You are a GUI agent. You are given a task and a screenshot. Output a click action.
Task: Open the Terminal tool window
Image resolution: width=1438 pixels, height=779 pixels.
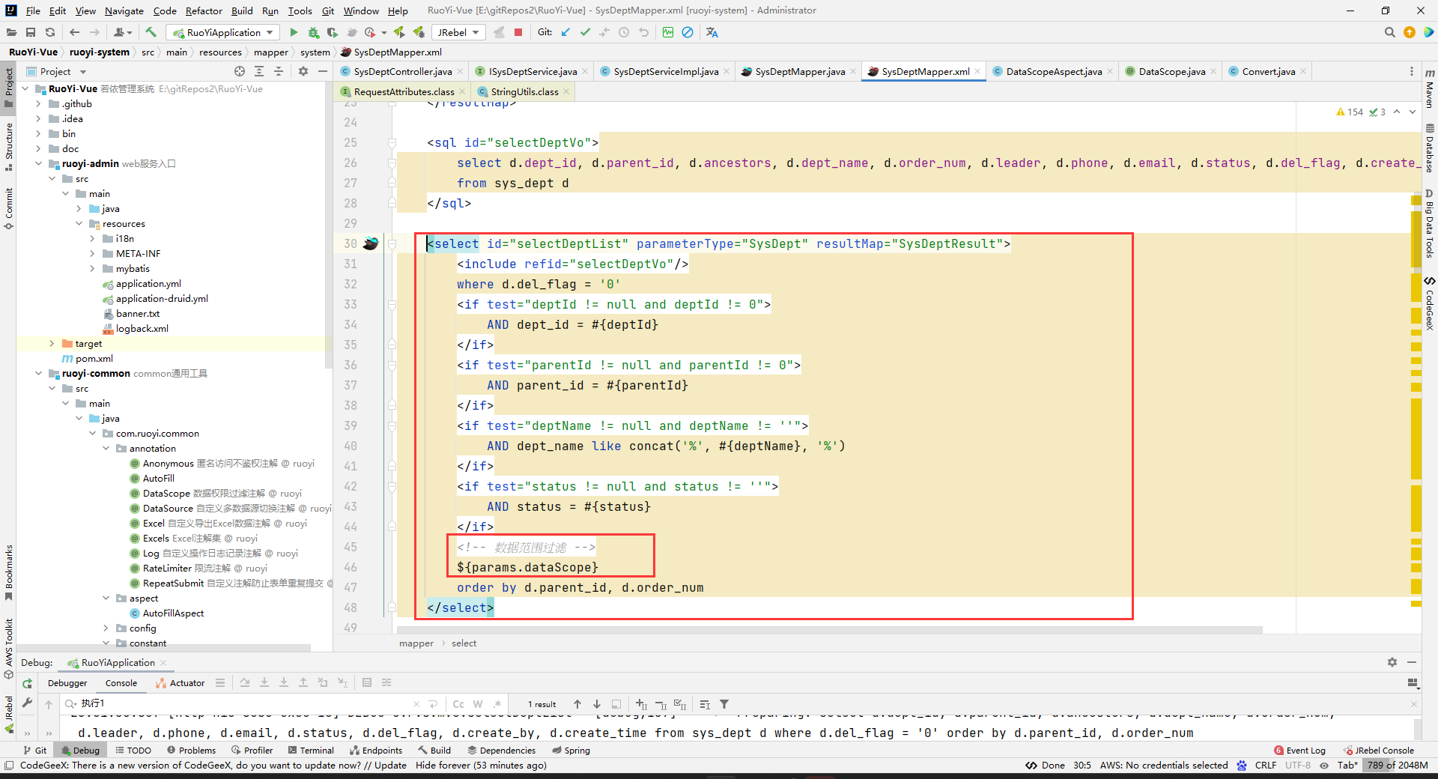pos(311,751)
